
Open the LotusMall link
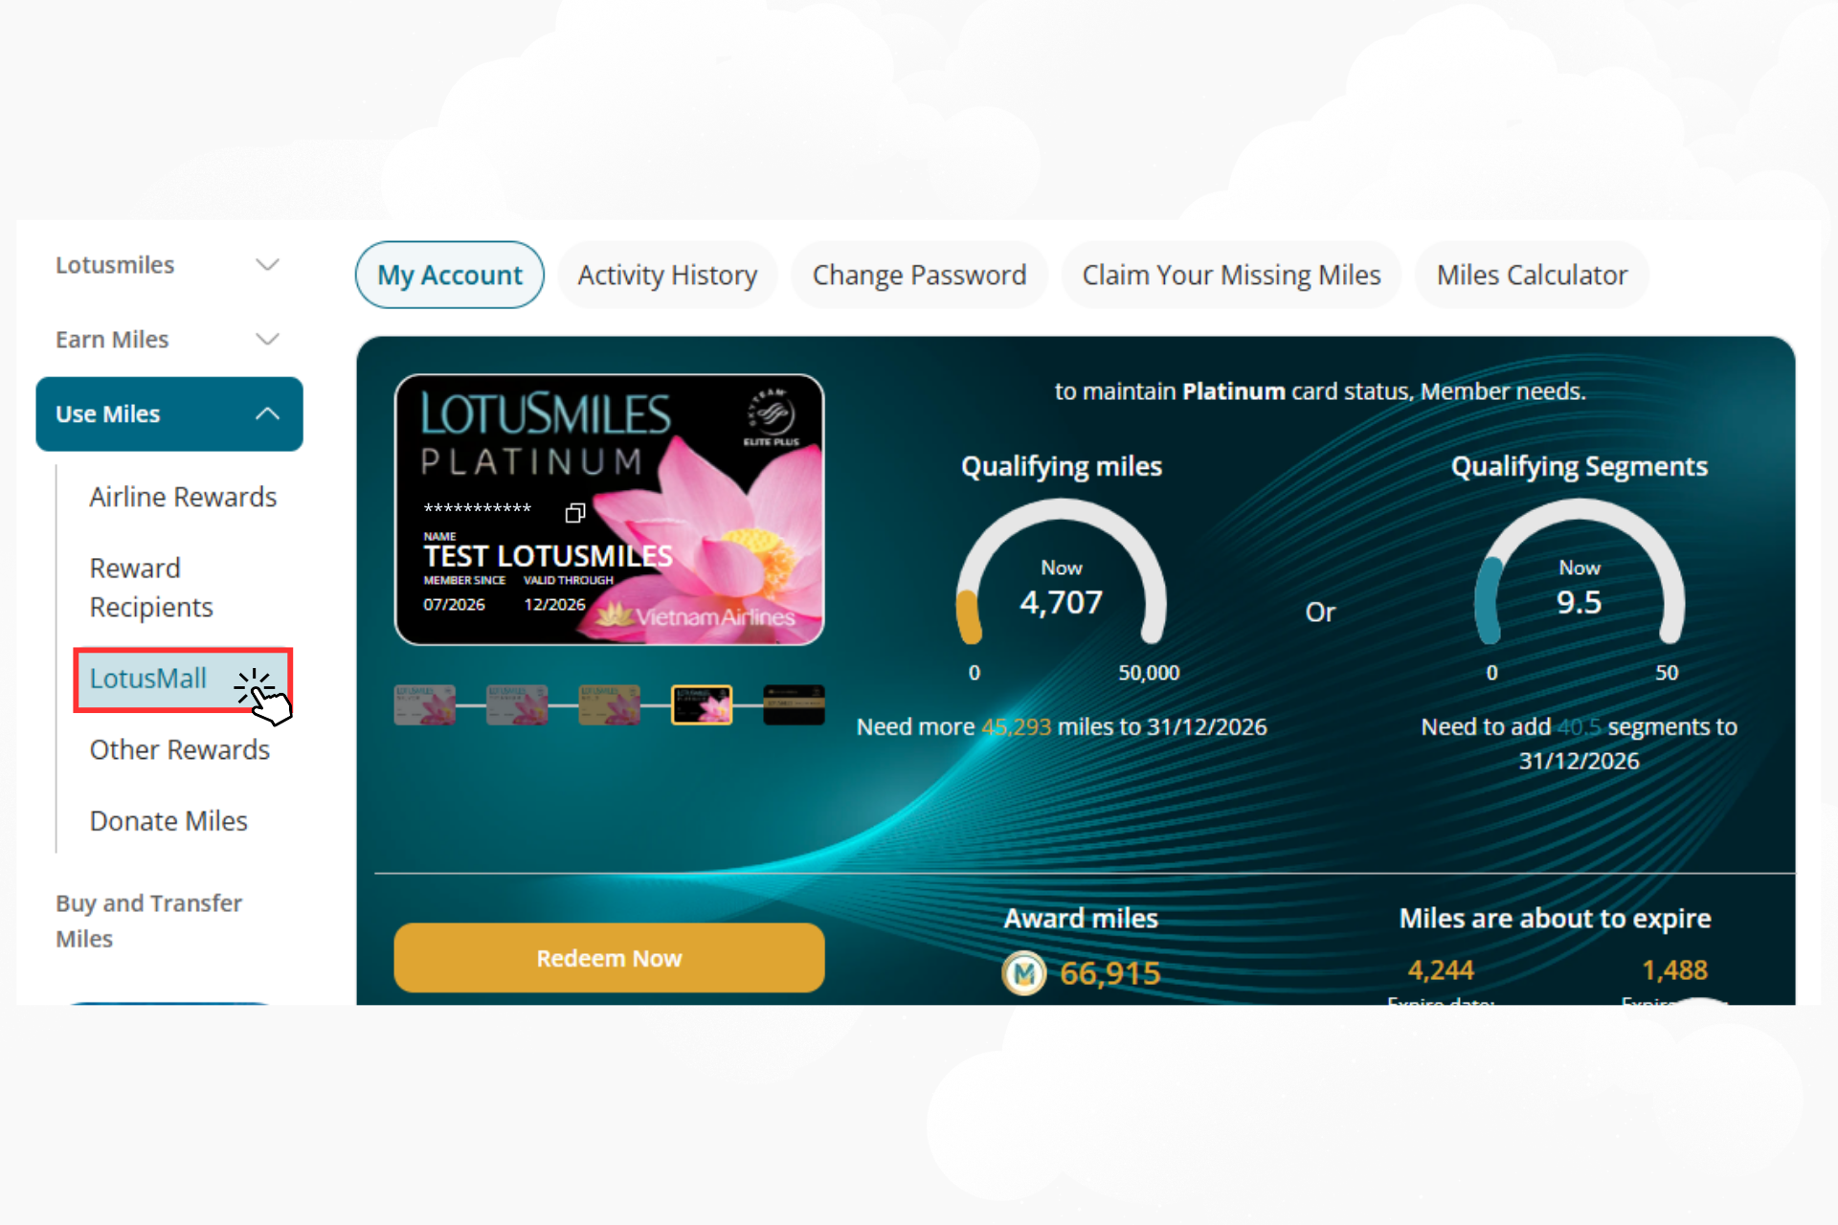(148, 679)
